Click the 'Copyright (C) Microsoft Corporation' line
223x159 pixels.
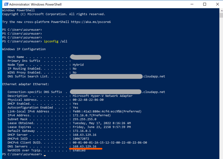tap(54, 14)
